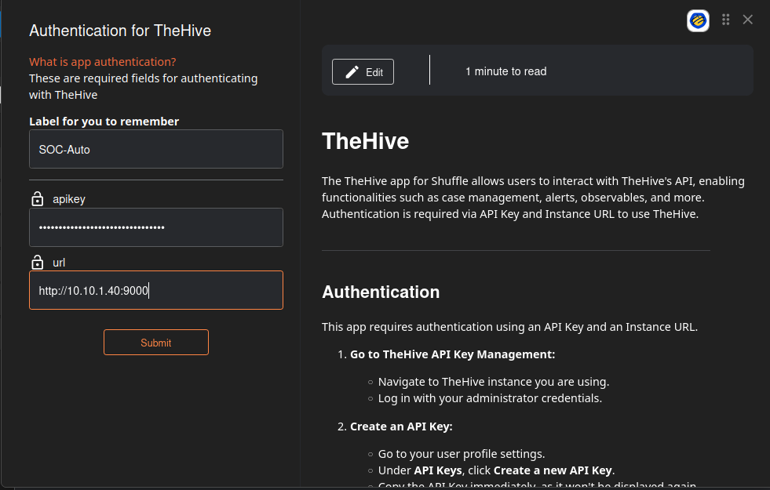Screen dimensions: 770x490
Task: Click the TheHive bee logo icon
Action: coord(698,20)
